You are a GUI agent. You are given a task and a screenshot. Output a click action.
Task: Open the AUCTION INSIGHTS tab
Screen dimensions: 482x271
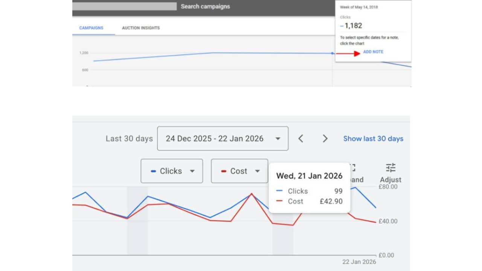point(140,28)
